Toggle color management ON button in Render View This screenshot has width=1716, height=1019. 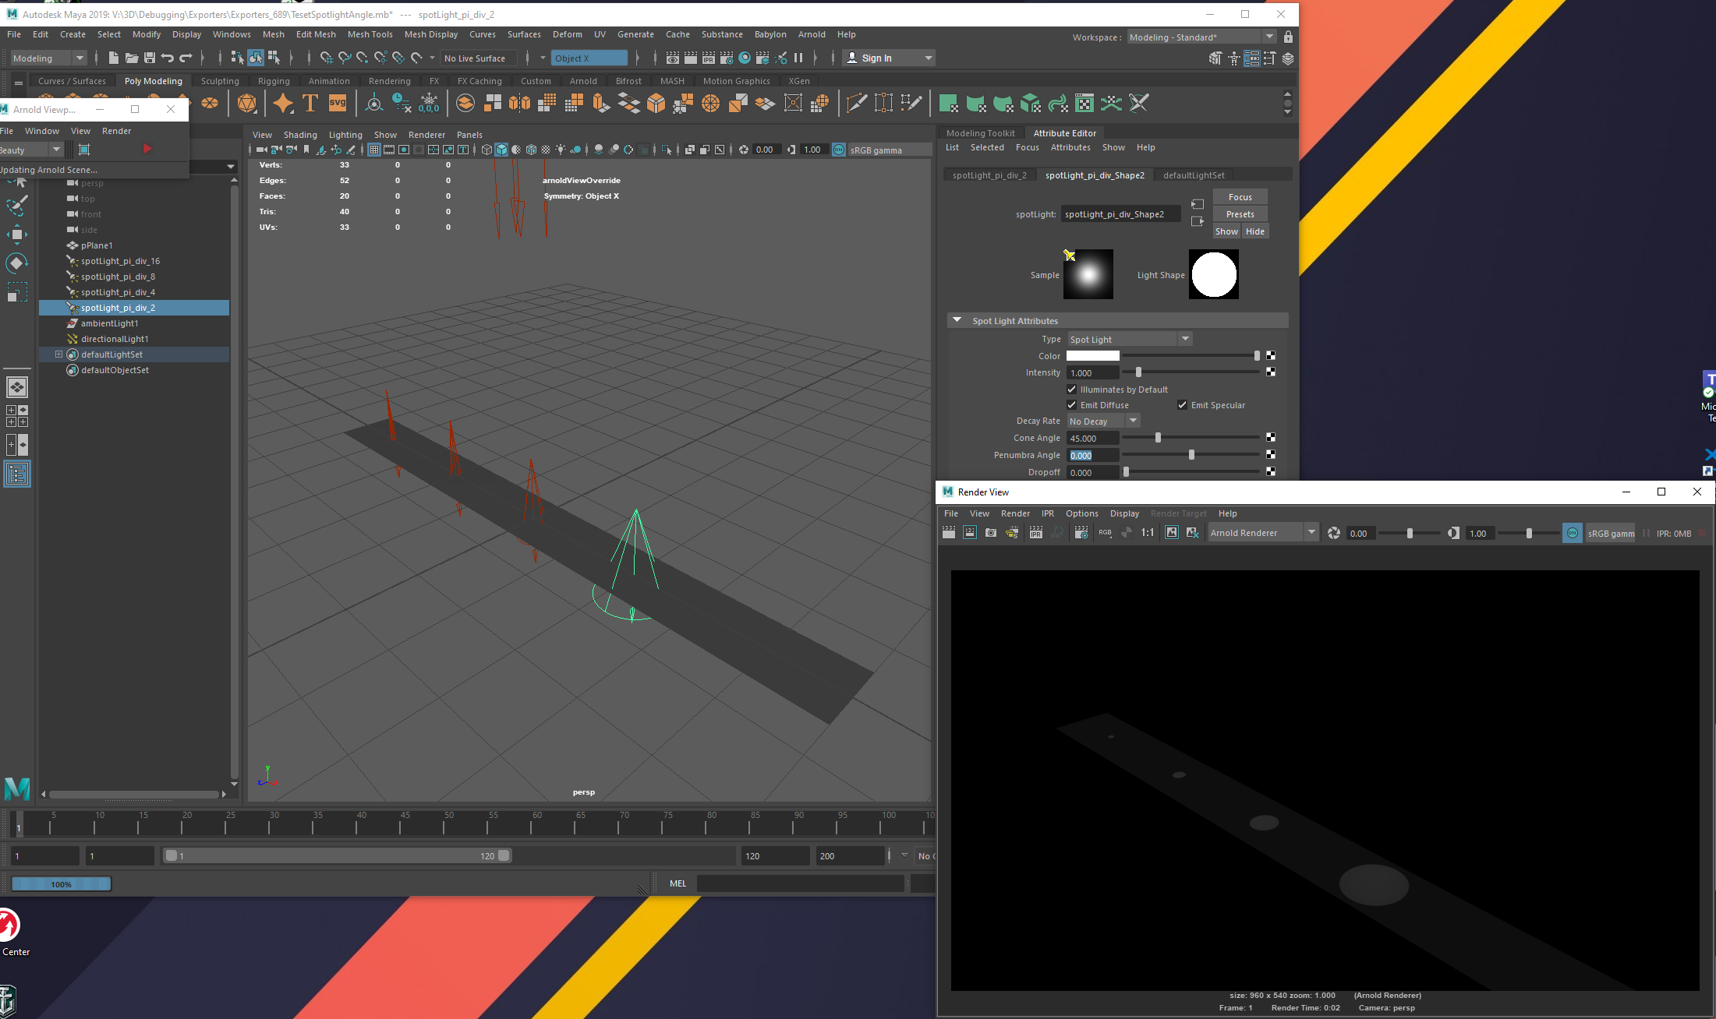tap(1573, 533)
